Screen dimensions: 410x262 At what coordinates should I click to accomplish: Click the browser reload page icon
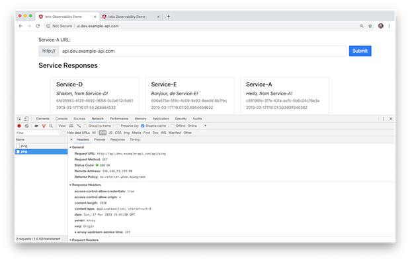point(38,26)
